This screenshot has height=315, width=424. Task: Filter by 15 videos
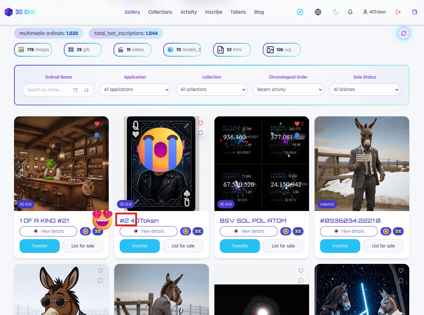click(132, 50)
